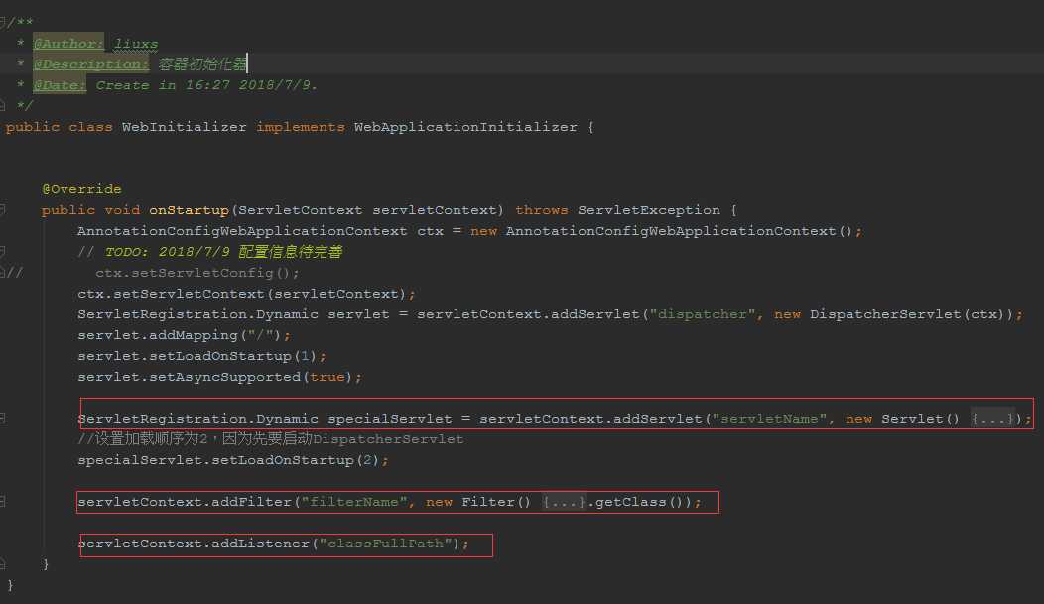The width and height of the screenshot is (1044, 604).
Task: Click the ctx.setServletContext(servletContext) statement
Action: 246,294
